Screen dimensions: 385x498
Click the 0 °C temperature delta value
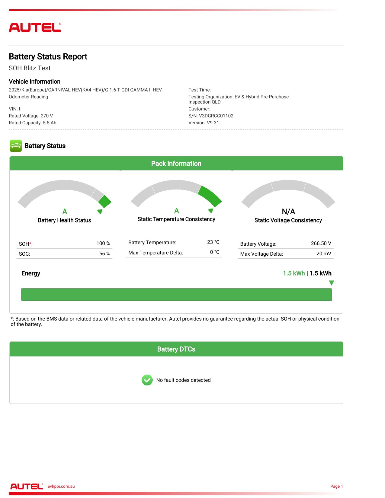(215, 252)
